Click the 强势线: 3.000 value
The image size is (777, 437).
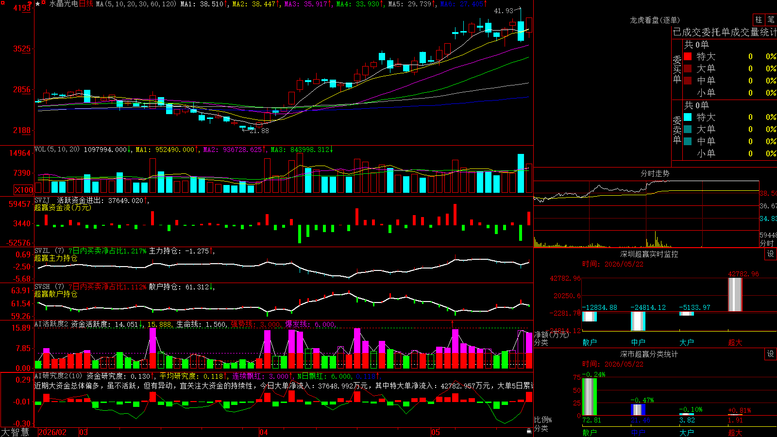click(x=255, y=324)
